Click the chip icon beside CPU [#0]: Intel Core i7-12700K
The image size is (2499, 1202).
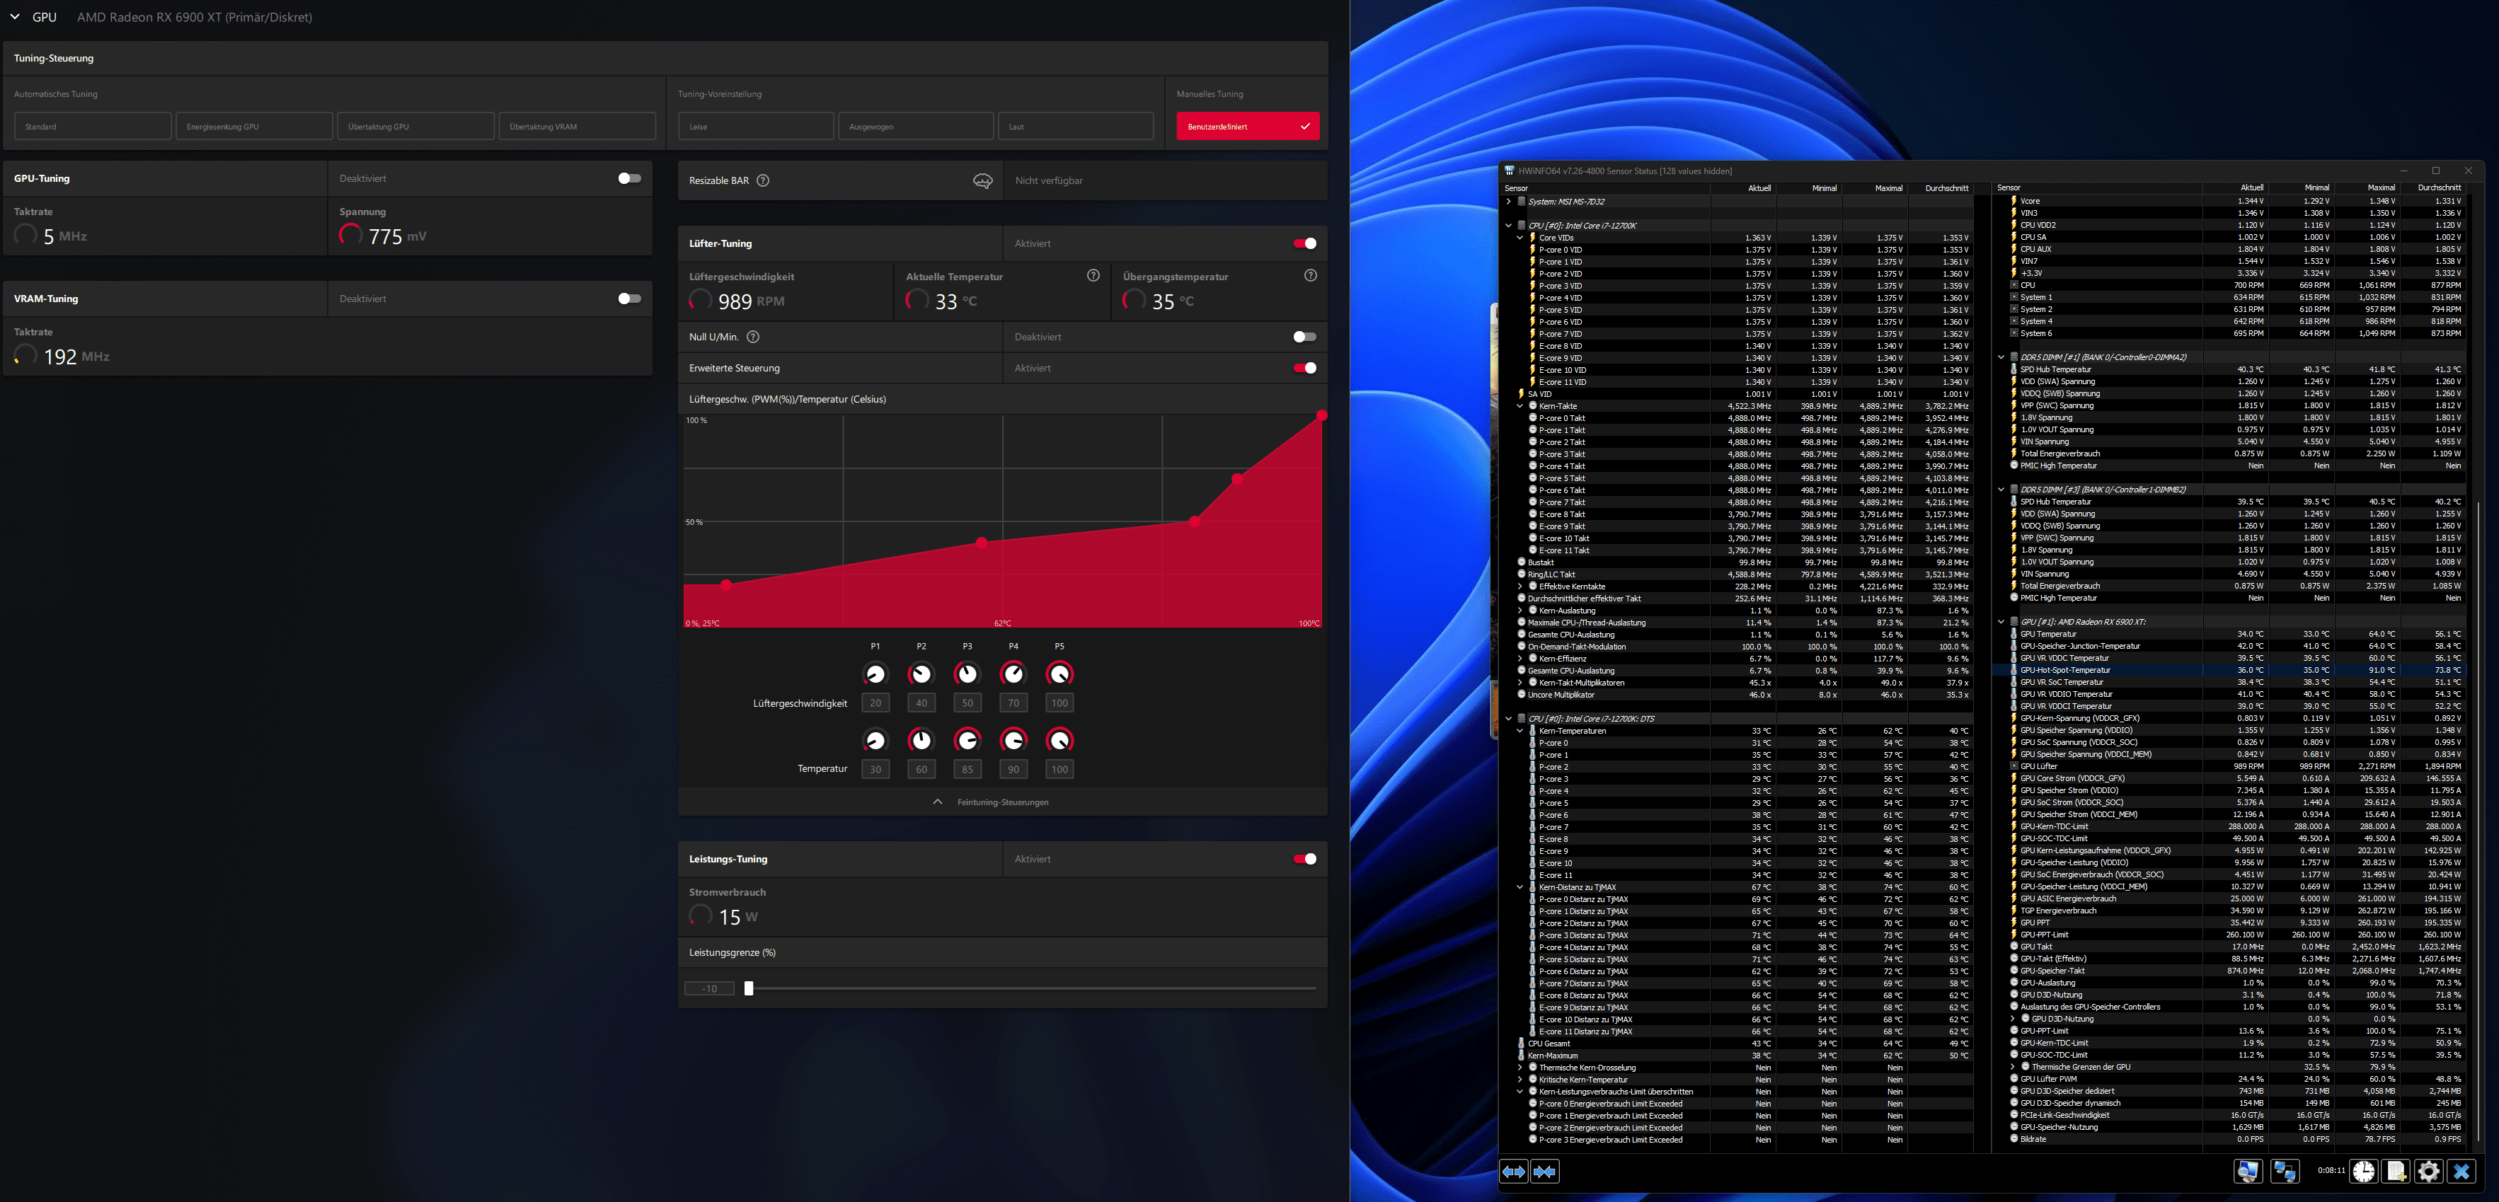(1521, 225)
